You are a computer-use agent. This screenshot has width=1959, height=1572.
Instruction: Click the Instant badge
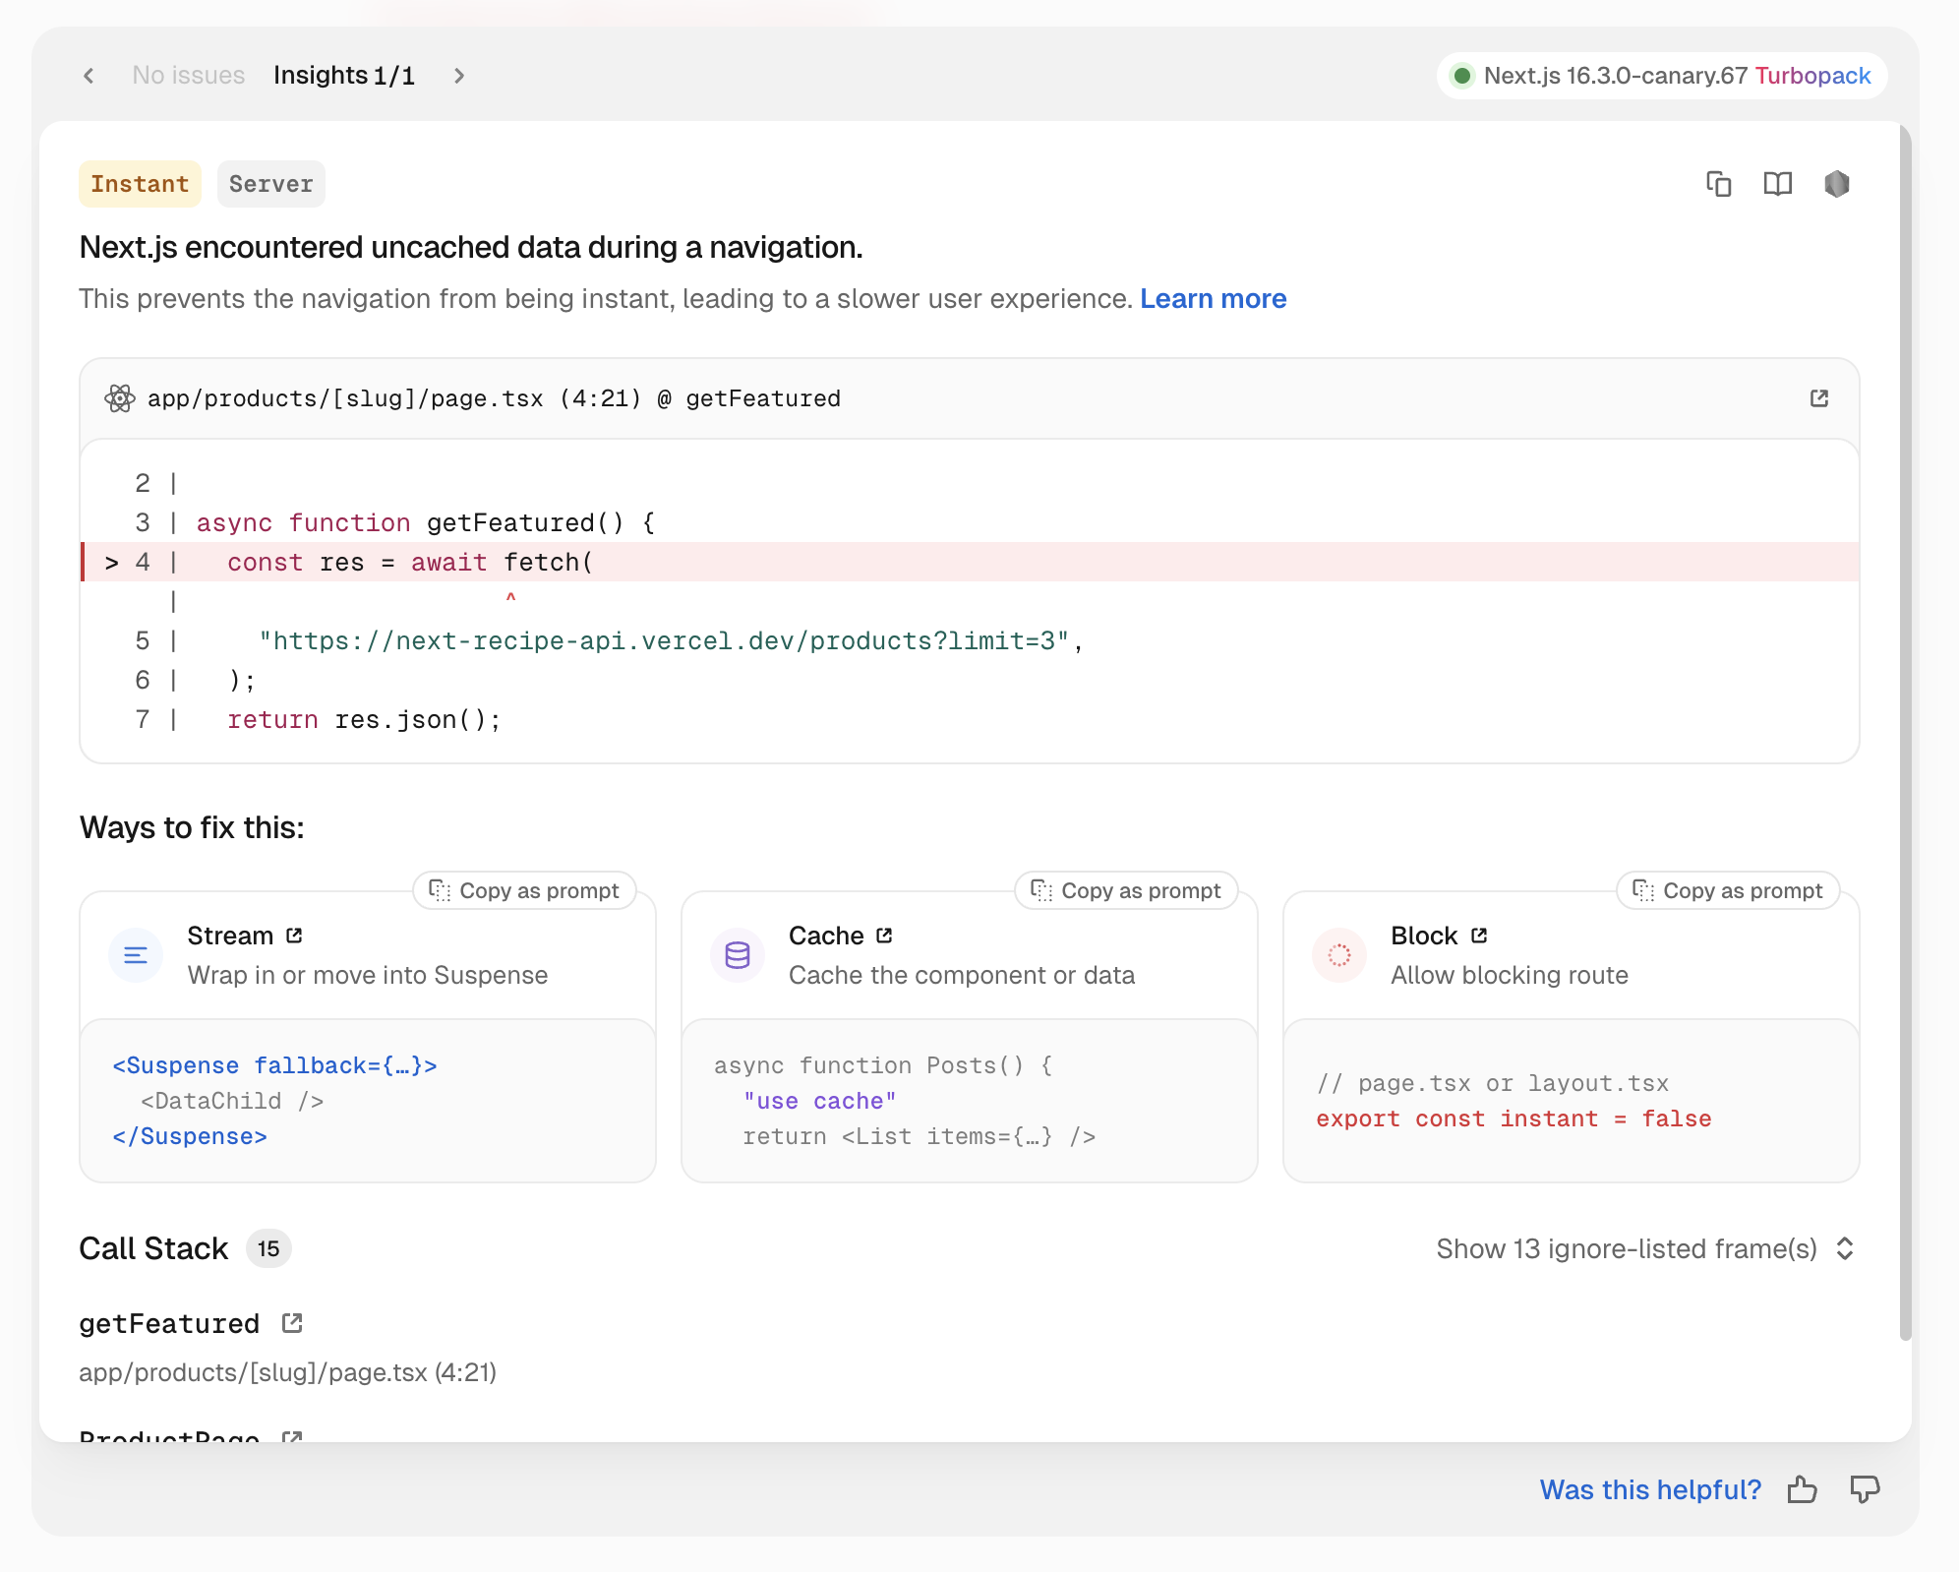[x=140, y=184]
